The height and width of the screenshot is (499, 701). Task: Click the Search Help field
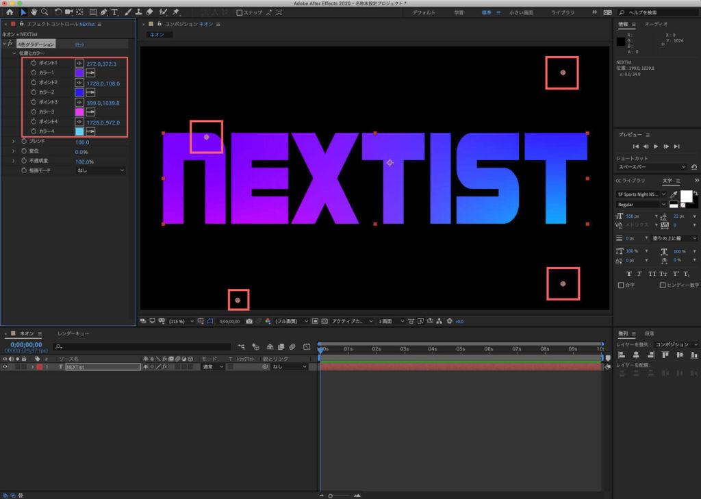tap(658, 12)
